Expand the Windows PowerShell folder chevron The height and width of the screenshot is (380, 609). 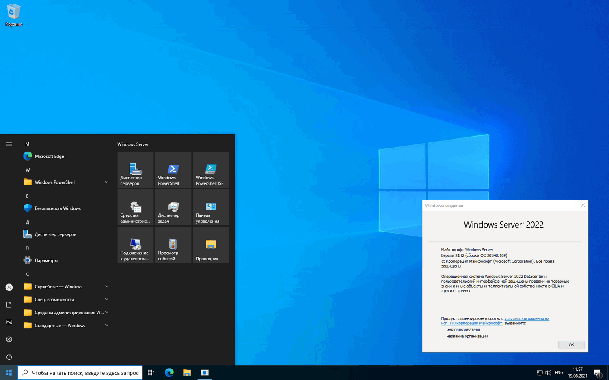pyautogui.click(x=106, y=182)
